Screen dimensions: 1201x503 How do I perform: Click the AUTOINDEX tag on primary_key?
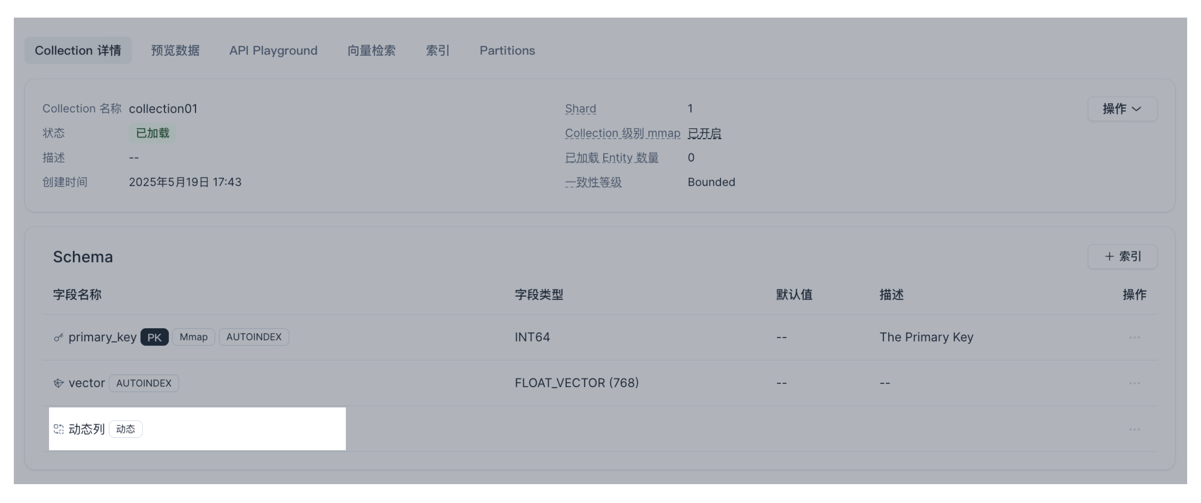(x=254, y=337)
